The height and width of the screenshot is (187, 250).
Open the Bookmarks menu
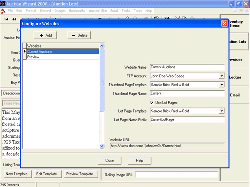(77, 11)
